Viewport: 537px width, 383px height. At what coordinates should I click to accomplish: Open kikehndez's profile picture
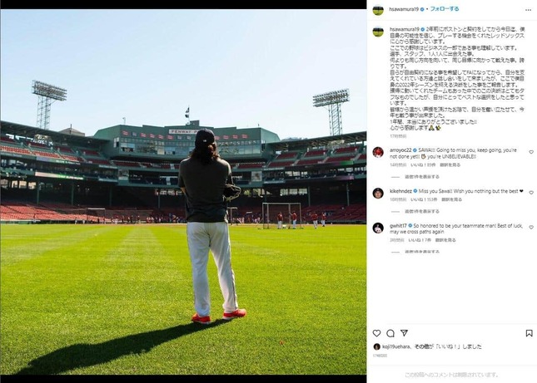tap(378, 193)
